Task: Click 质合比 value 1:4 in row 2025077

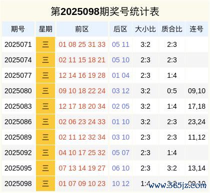Action: pyautogui.click(x=172, y=75)
